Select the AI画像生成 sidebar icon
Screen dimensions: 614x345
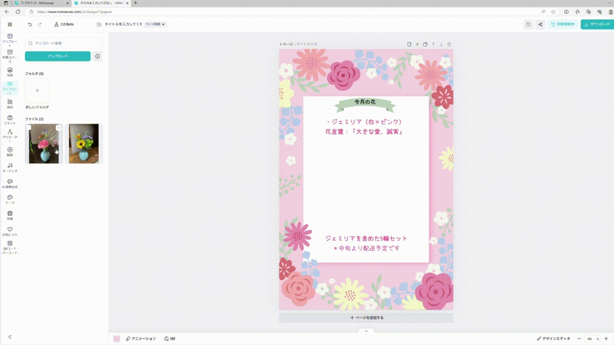10,184
